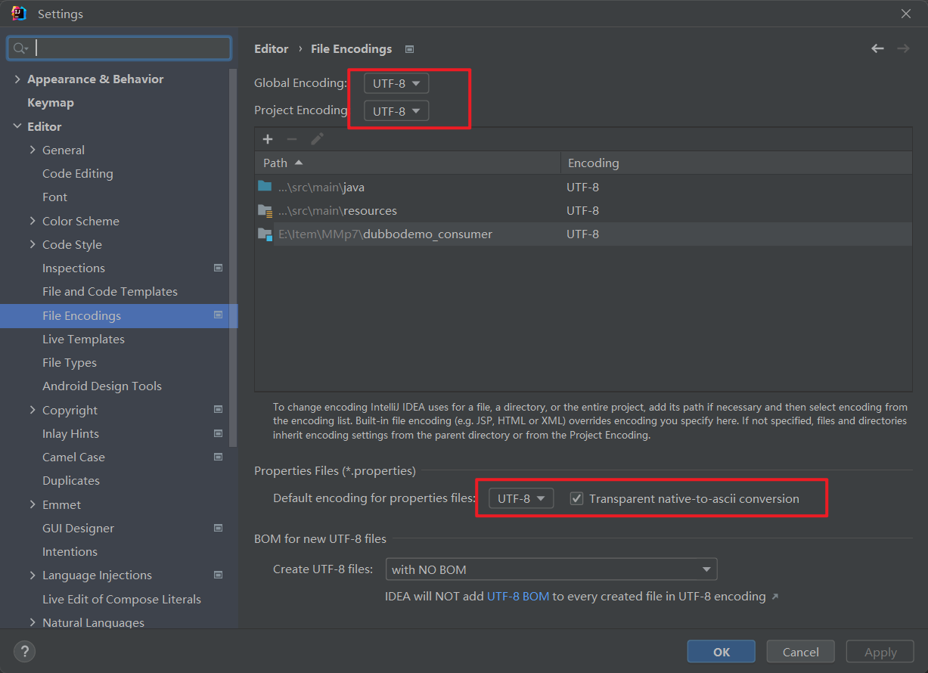The image size is (928, 673).
Task: Click the remove path minus icon
Action: click(292, 139)
